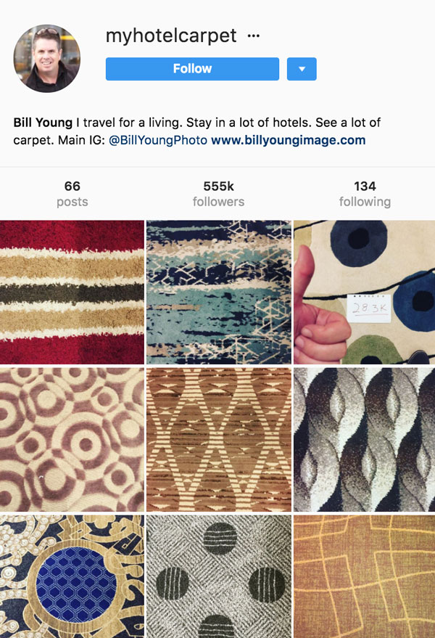Open the orange grid-line carpet post
The width and height of the screenshot is (435, 638).
tap(364, 576)
